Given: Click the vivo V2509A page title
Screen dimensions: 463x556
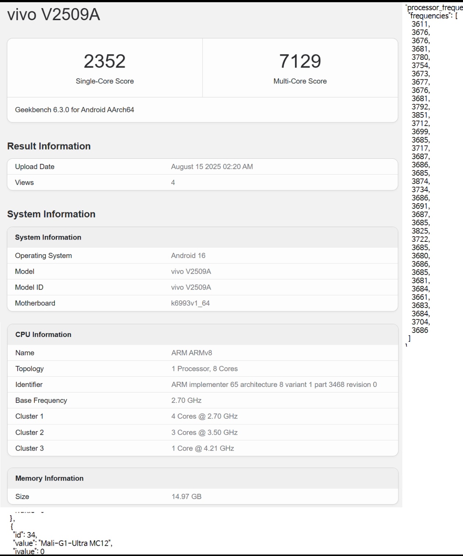Looking at the screenshot, I should click(x=54, y=15).
